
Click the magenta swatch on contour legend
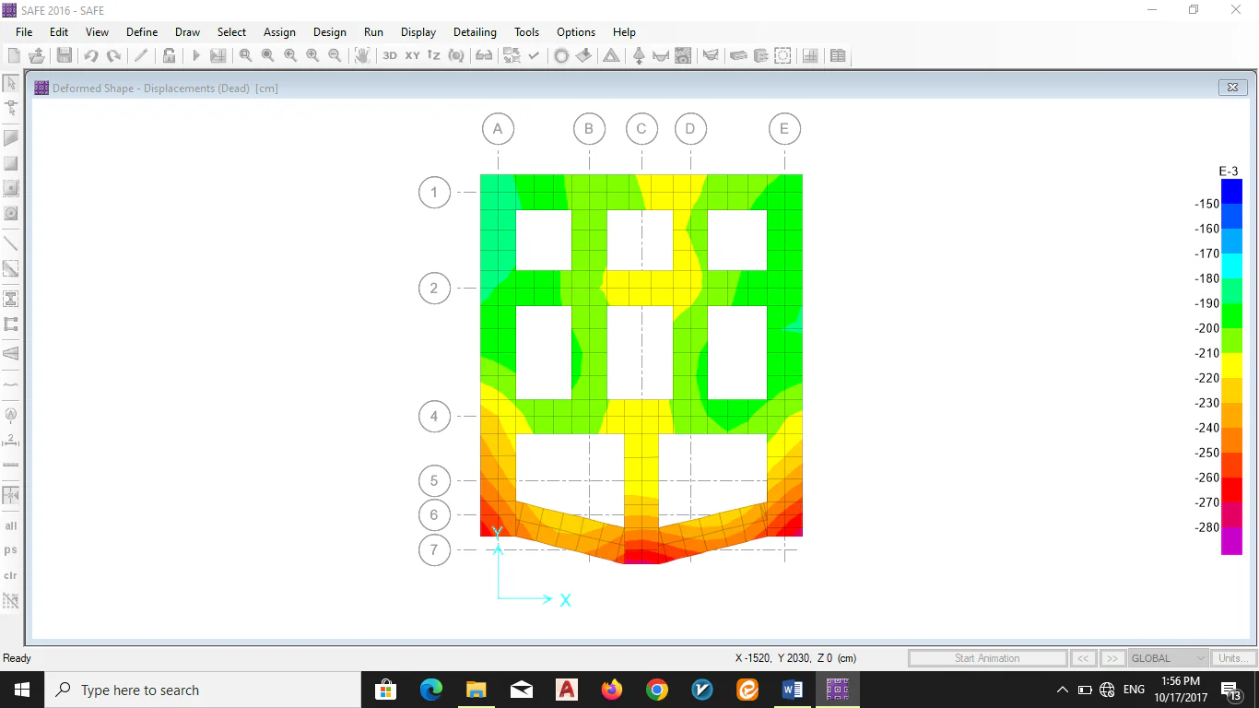[x=1231, y=544]
